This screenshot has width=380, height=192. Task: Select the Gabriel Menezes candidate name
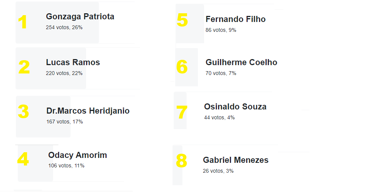236,160
